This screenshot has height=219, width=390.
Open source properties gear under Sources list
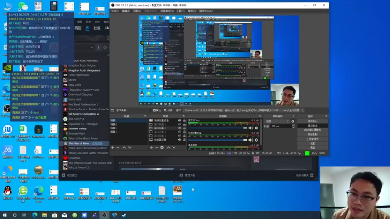tap(162, 148)
